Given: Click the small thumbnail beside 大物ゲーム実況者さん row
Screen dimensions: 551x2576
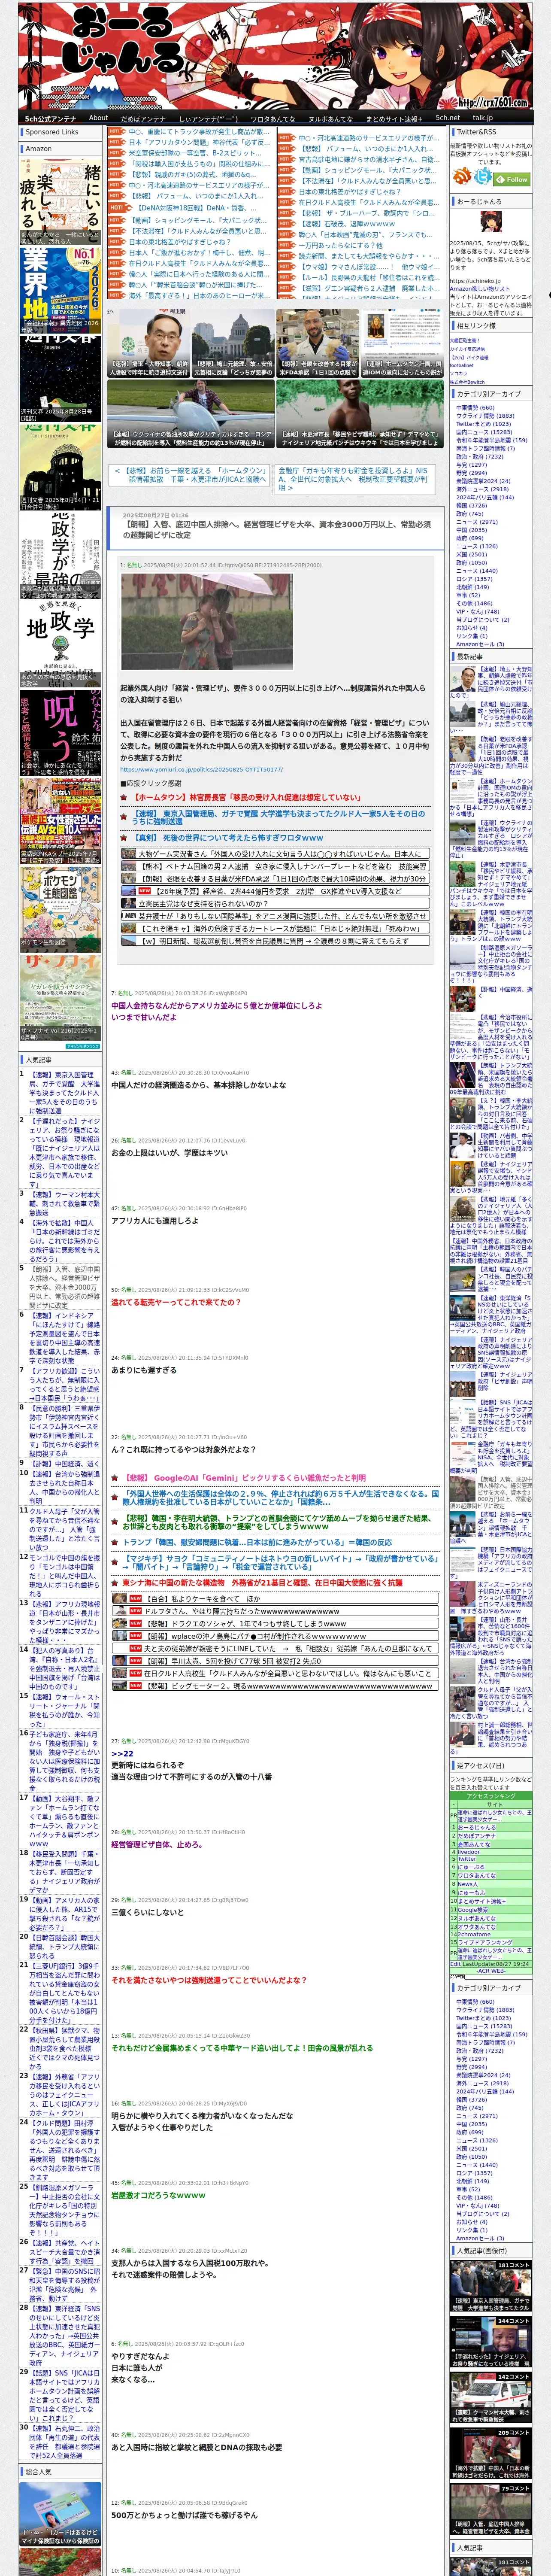Looking at the screenshot, I should click(x=129, y=854).
